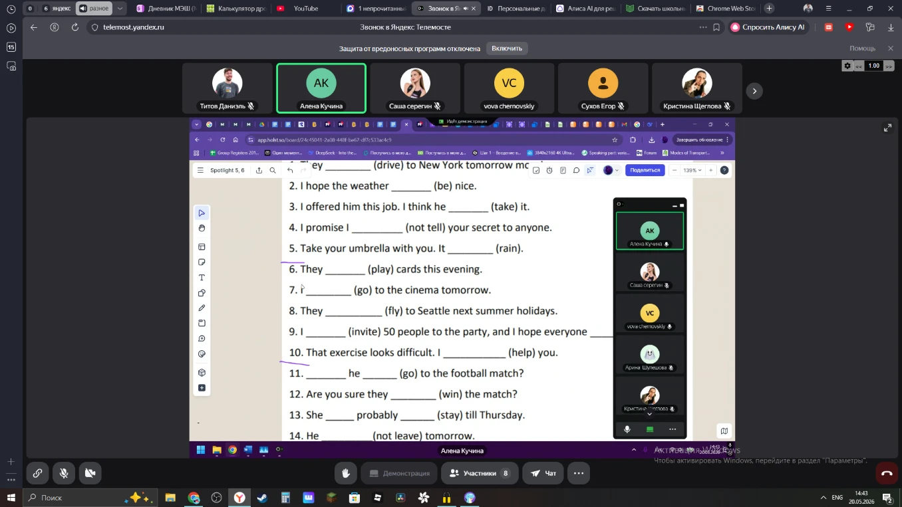Select the sticky note tool on the whiteboard

pyautogui.click(x=202, y=262)
